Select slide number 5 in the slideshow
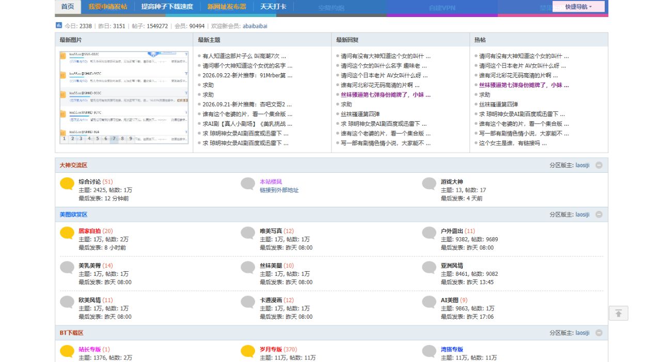 [x=98, y=139]
